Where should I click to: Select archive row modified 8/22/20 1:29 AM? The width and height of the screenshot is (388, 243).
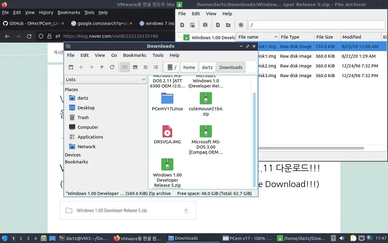(323, 56)
